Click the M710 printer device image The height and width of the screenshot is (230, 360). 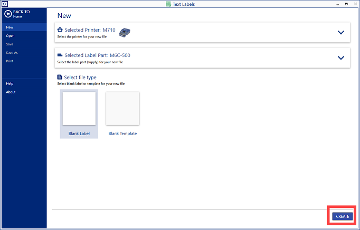[x=125, y=32]
